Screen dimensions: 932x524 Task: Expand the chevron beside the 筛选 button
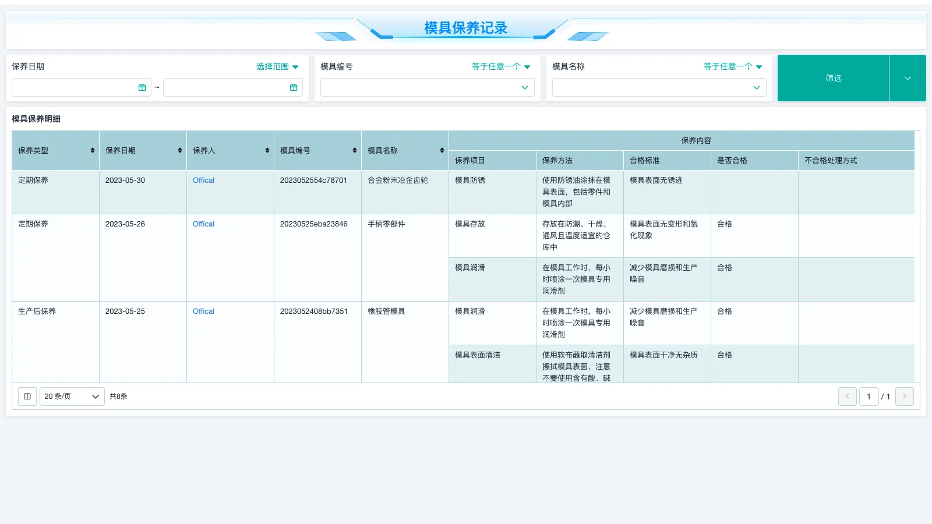click(907, 77)
